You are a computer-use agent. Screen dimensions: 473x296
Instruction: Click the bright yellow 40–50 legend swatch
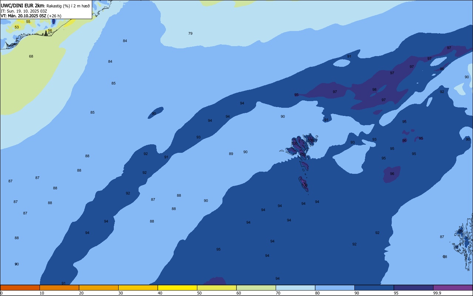177,288
